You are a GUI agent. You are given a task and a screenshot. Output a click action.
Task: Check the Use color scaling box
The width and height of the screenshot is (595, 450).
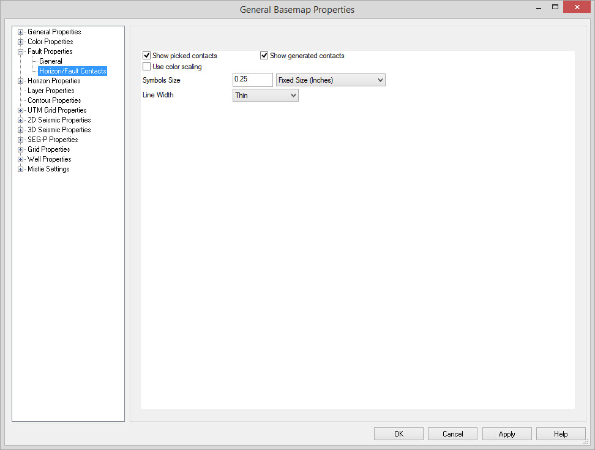coord(147,67)
